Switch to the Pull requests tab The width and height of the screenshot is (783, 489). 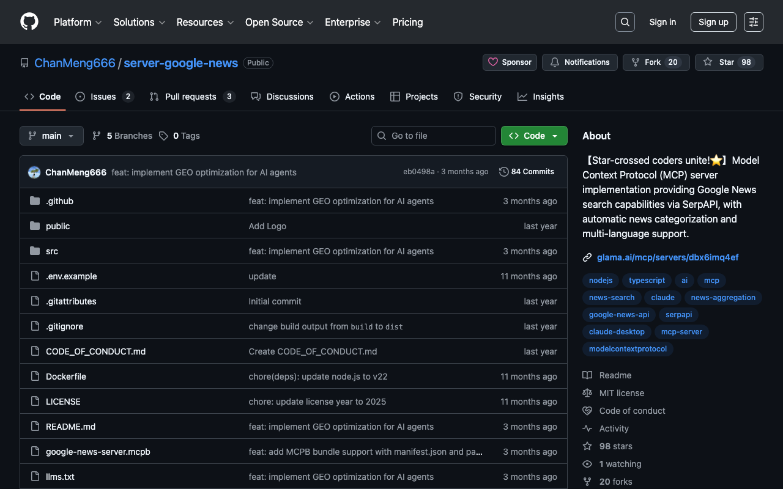(191, 97)
